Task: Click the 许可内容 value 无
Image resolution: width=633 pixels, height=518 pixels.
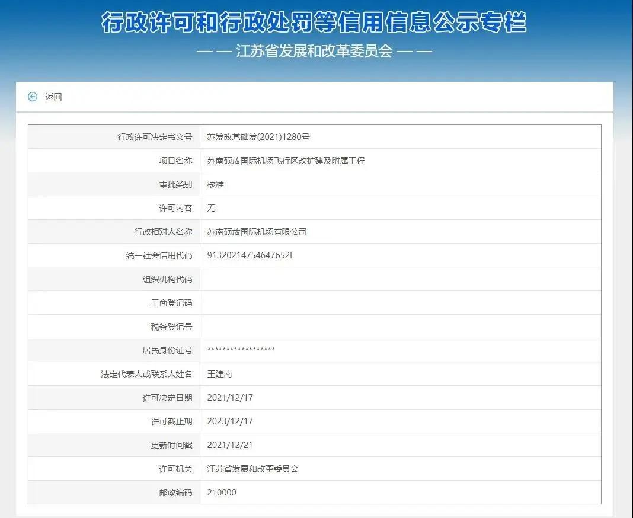Action: click(212, 208)
